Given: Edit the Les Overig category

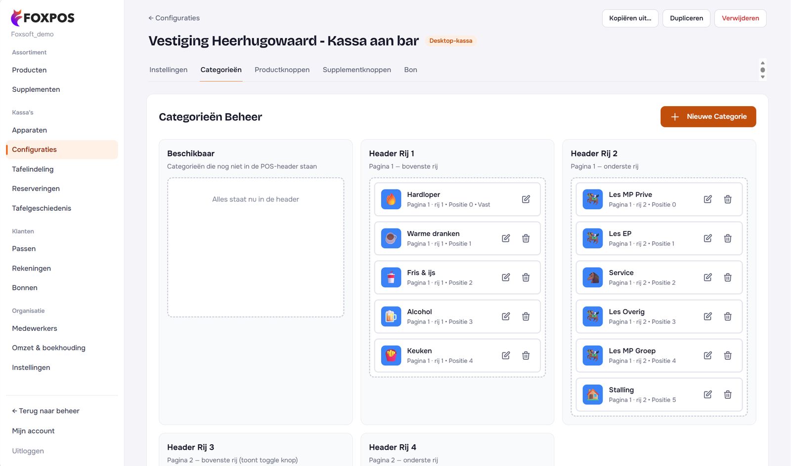Looking at the screenshot, I should tap(708, 316).
